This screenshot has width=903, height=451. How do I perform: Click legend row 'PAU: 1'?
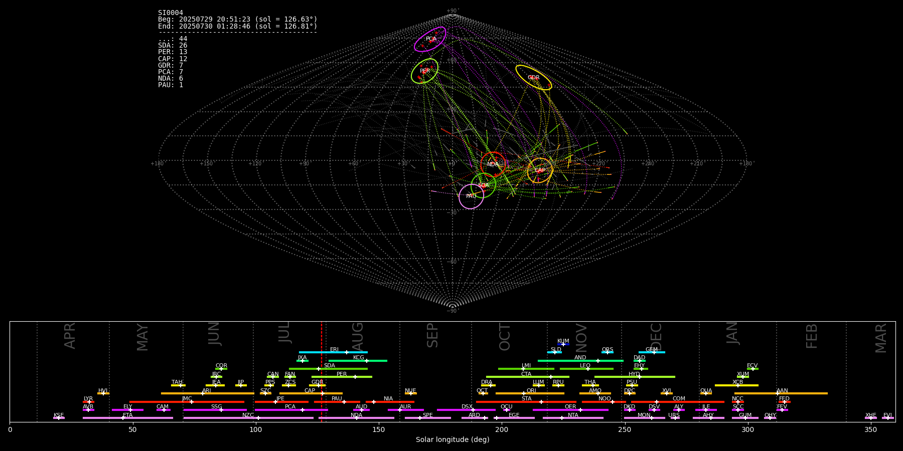coord(171,85)
